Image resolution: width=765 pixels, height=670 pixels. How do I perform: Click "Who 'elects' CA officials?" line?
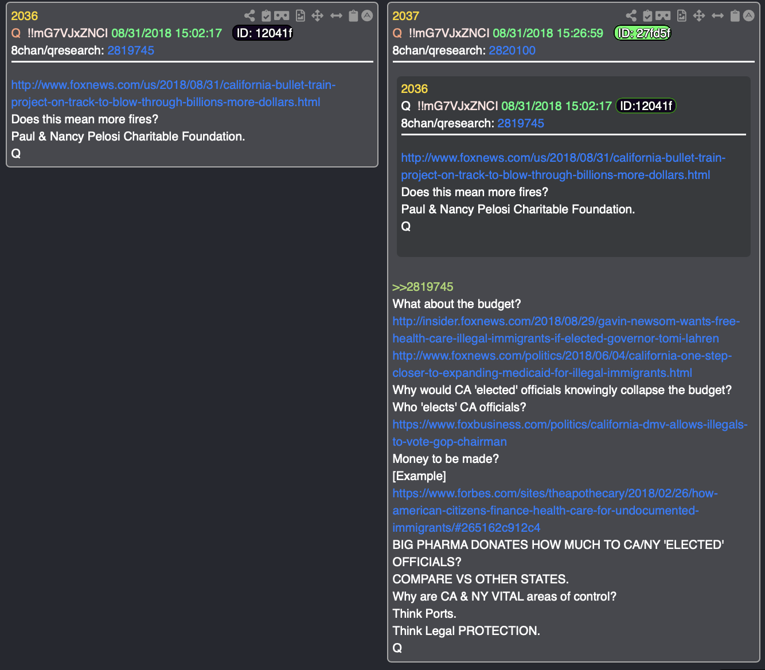tap(459, 407)
